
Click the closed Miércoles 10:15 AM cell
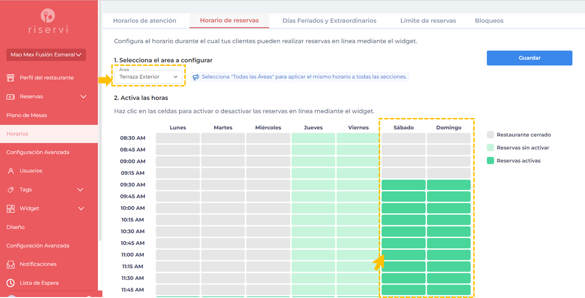(x=268, y=220)
